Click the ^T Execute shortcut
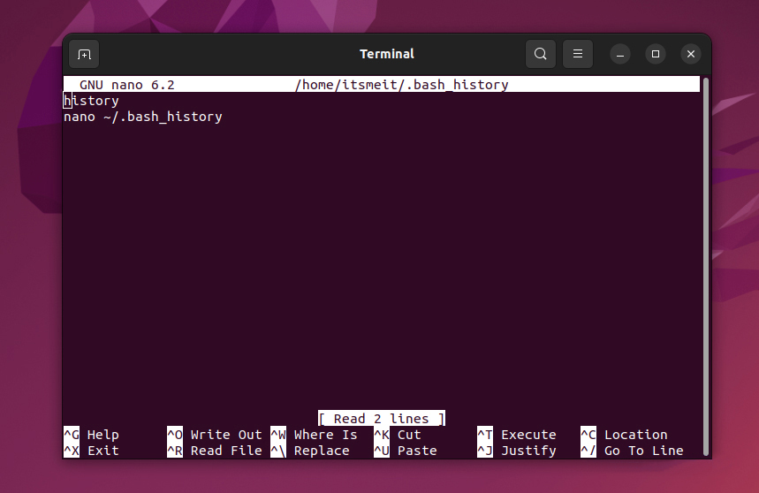The image size is (759, 493). coord(517,435)
